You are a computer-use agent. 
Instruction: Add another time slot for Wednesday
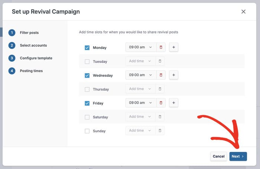tap(173, 75)
